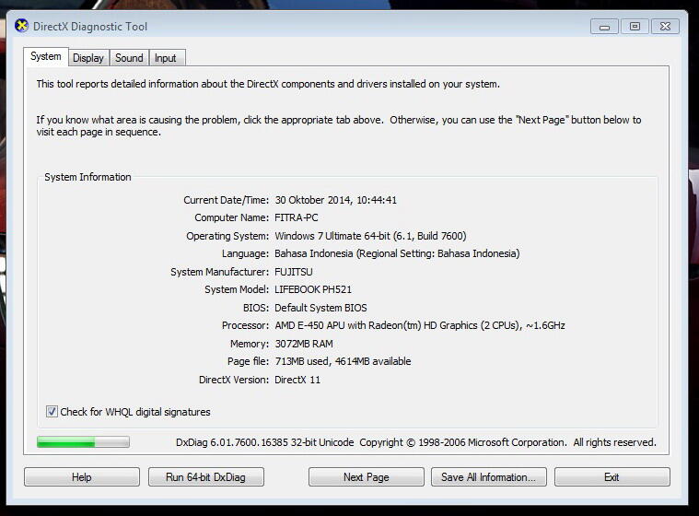This screenshot has width=699, height=516.
Task: Click Run 64-bit DxDiag button
Action: click(206, 476)
